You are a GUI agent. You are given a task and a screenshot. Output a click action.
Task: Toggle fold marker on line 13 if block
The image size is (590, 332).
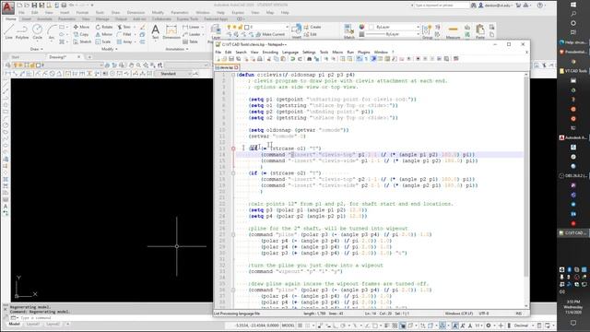(233, 148)
